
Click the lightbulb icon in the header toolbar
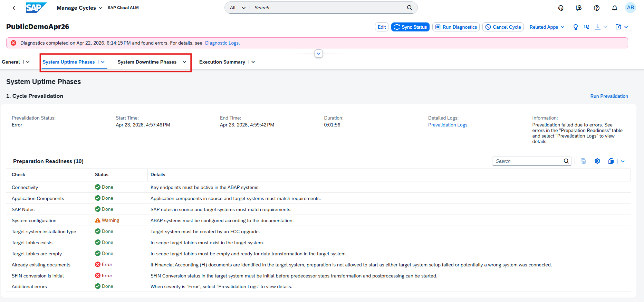point(576,27)
